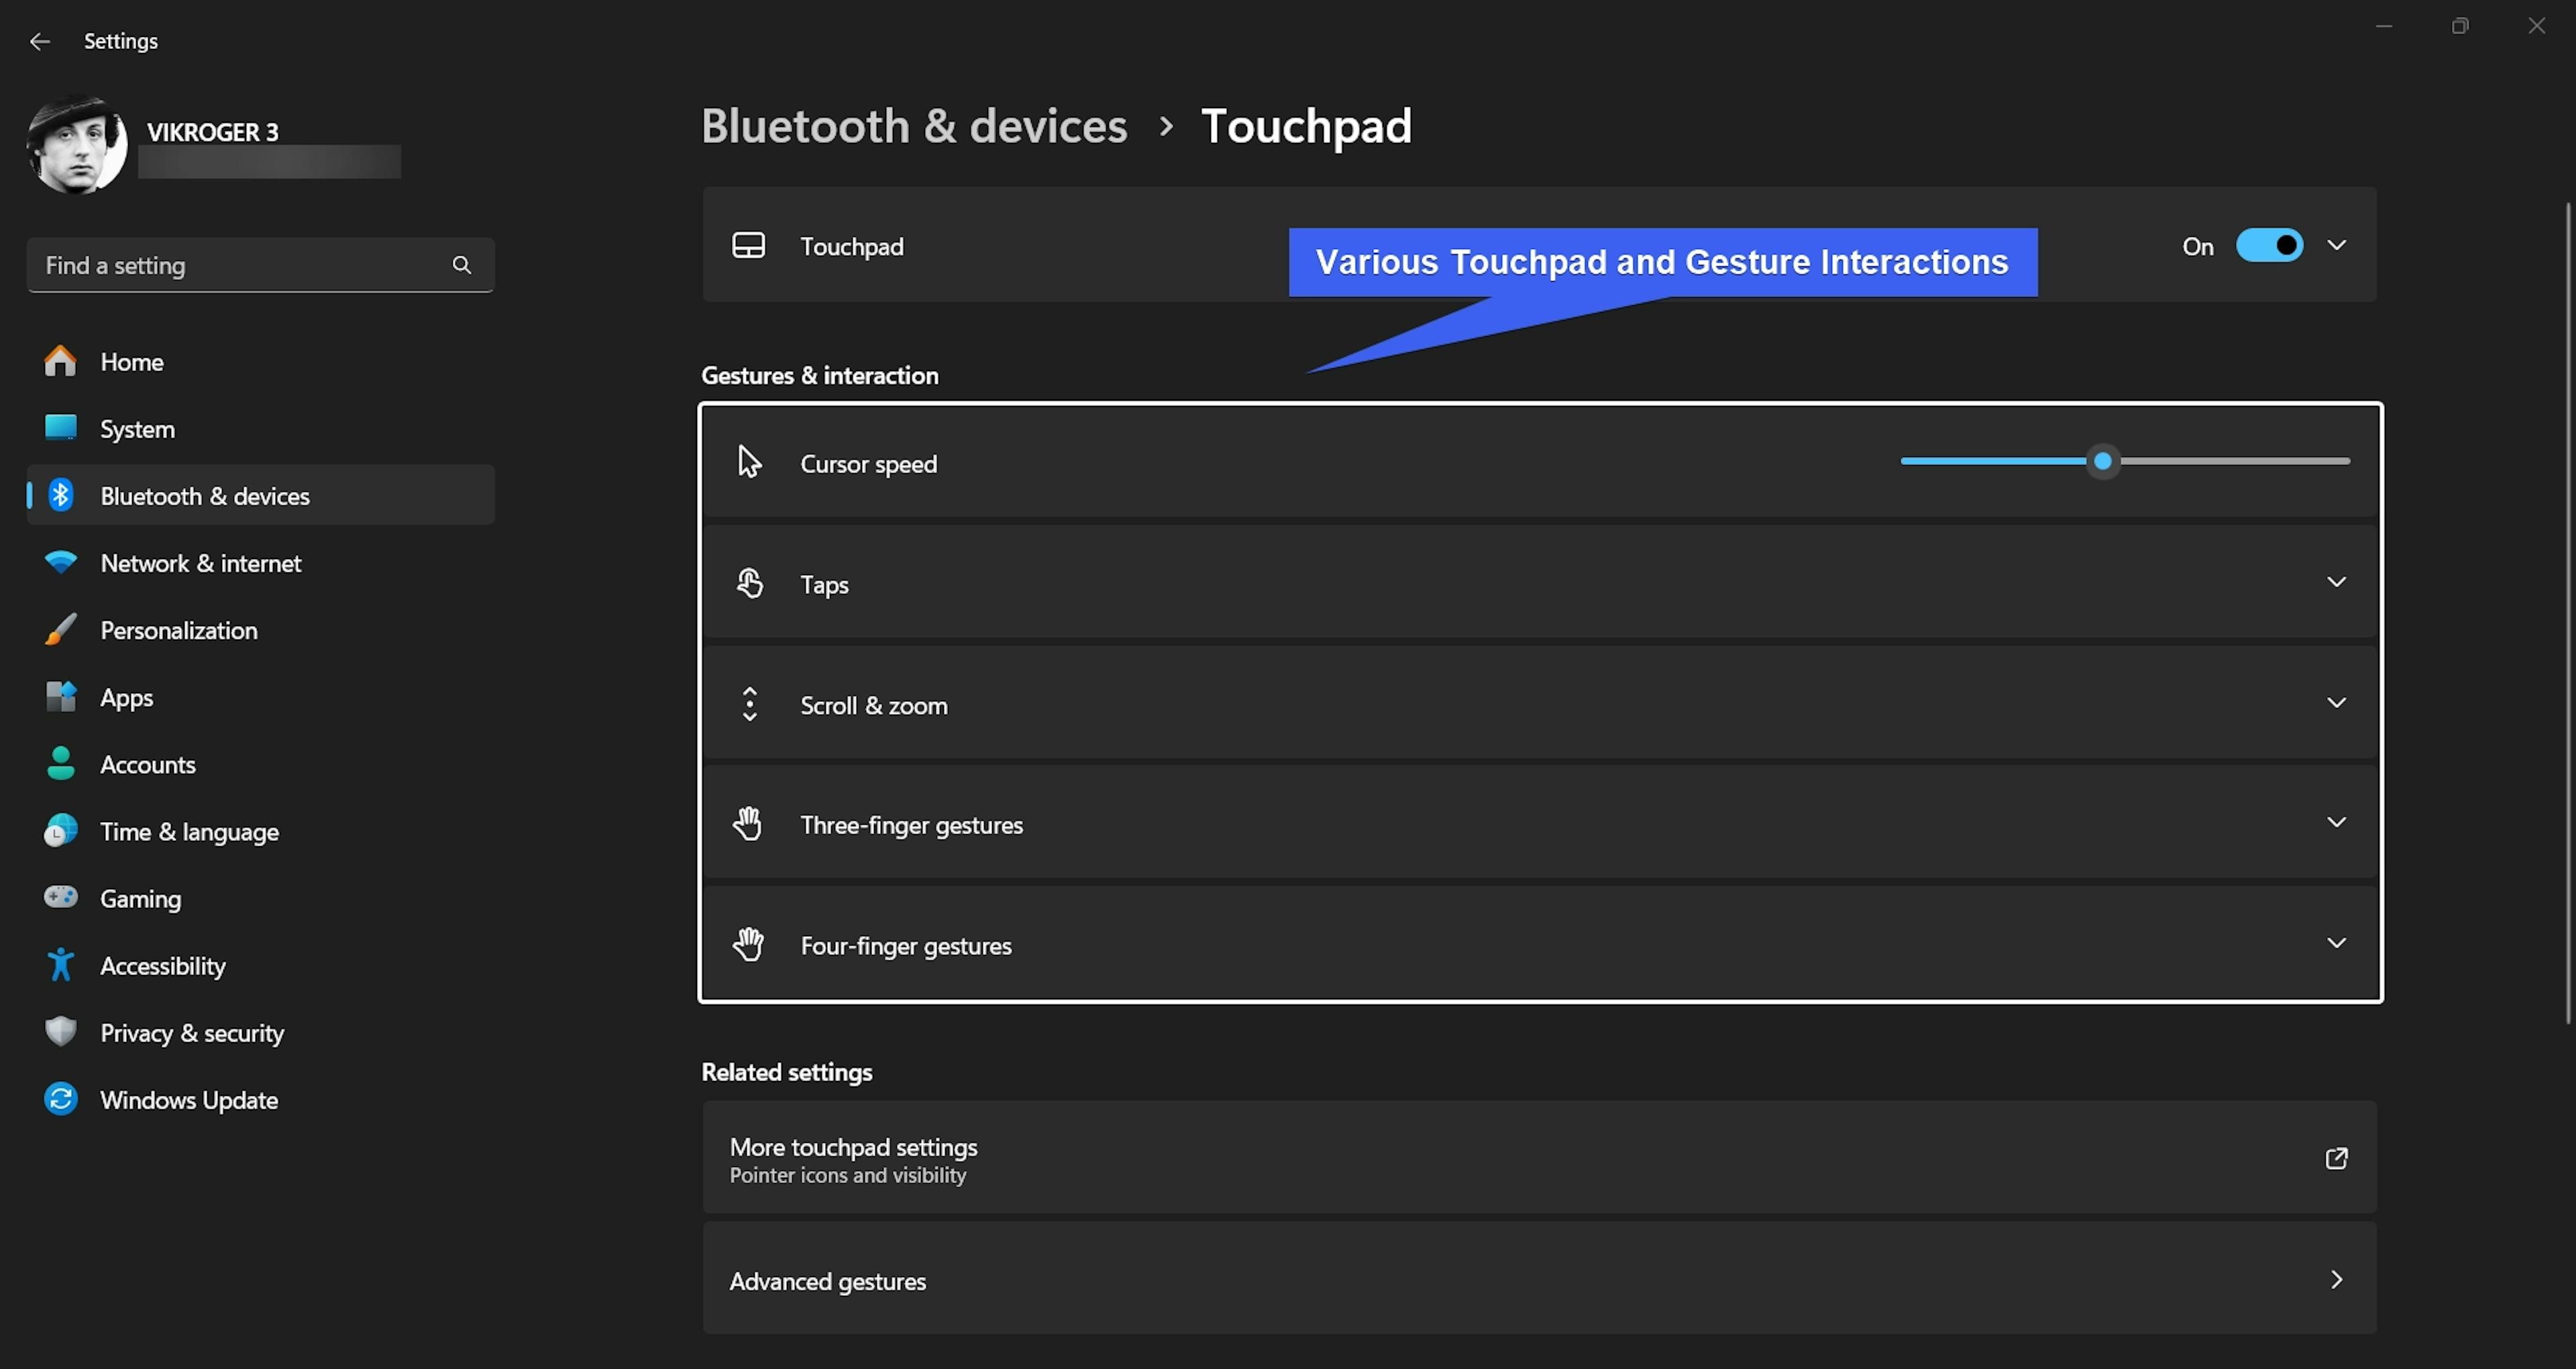
Task: Click the Gaming controller icon
Action: [x=61, y=898]
